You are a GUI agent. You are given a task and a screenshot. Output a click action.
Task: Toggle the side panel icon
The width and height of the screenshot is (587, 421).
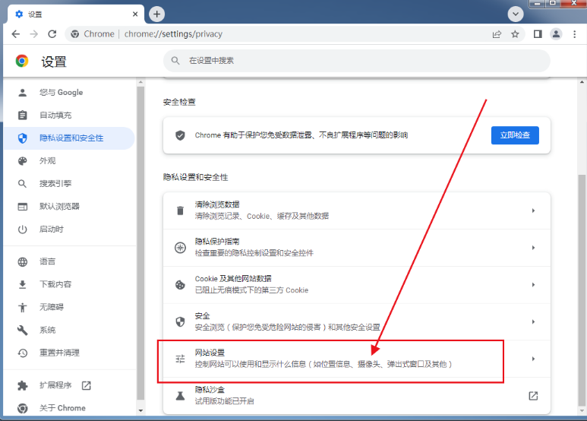[x=538, y=34]
